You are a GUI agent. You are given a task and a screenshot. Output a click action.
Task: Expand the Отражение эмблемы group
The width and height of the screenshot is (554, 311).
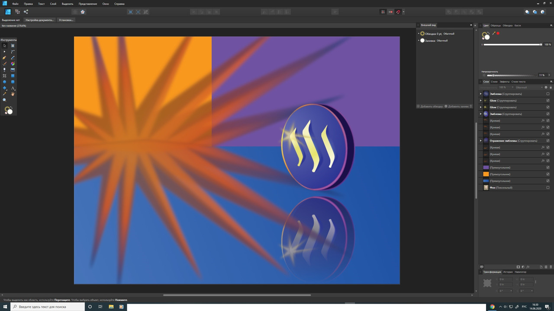point(480,140)
